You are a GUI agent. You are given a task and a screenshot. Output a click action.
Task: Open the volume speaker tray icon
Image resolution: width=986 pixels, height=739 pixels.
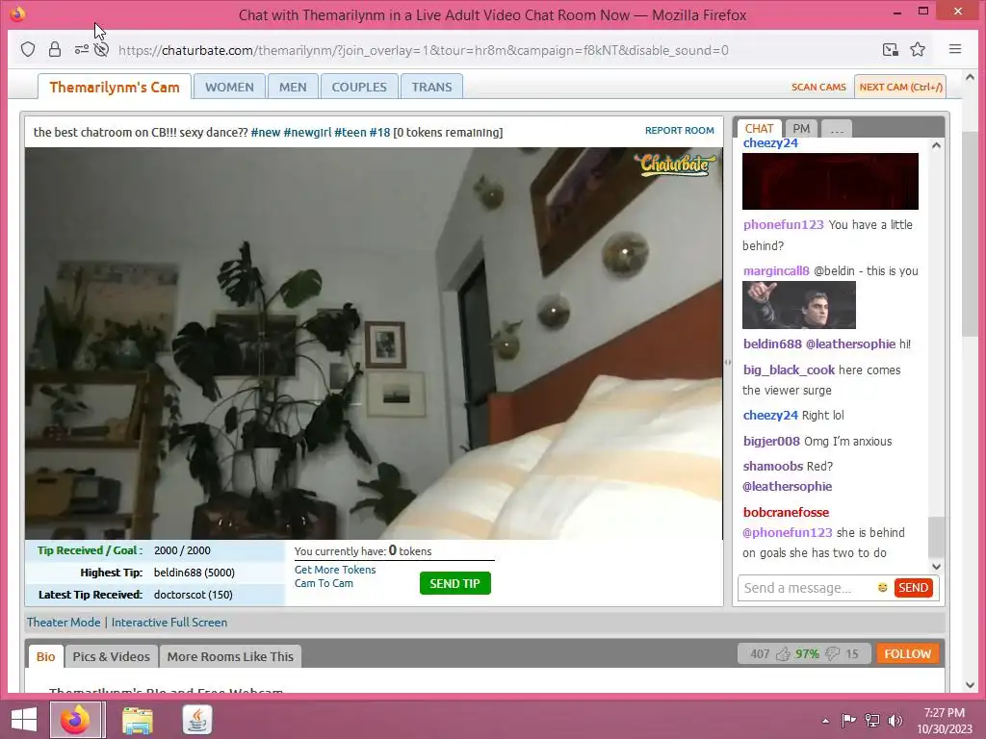895,721
